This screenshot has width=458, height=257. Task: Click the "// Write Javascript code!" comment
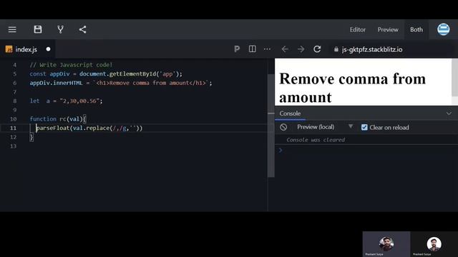pos(71,65)
